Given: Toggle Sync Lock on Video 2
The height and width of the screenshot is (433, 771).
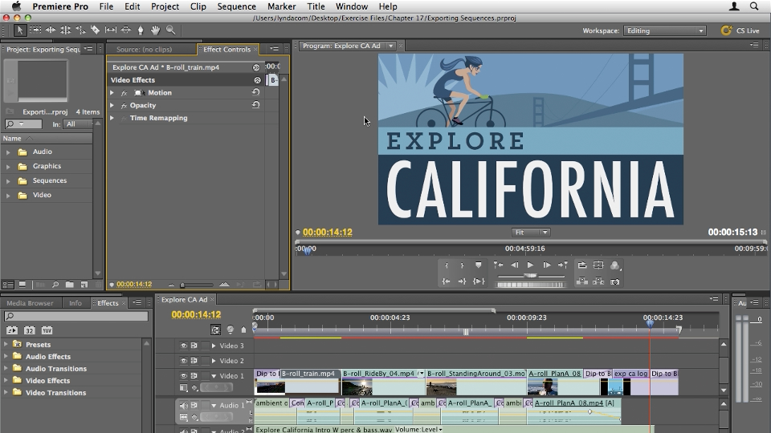Looking at the screenshot, I should [x=194, y=360].
